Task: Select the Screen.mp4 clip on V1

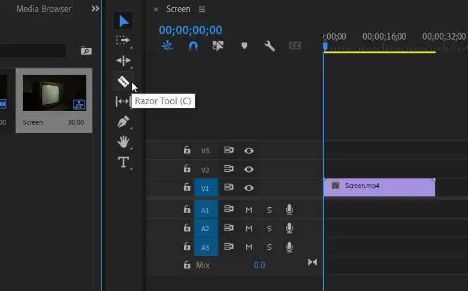Action: click(x=379, y=187)
